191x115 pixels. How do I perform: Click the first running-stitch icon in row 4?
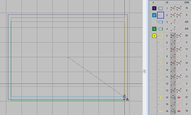173,29
